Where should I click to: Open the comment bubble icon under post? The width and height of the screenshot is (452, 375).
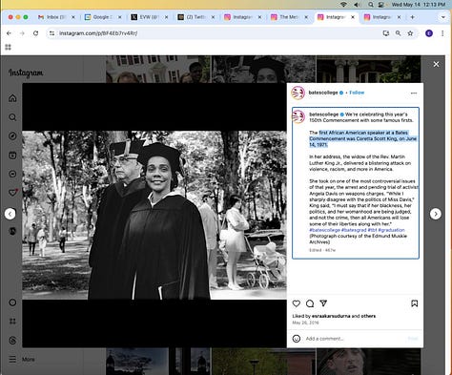coord(310,303)
